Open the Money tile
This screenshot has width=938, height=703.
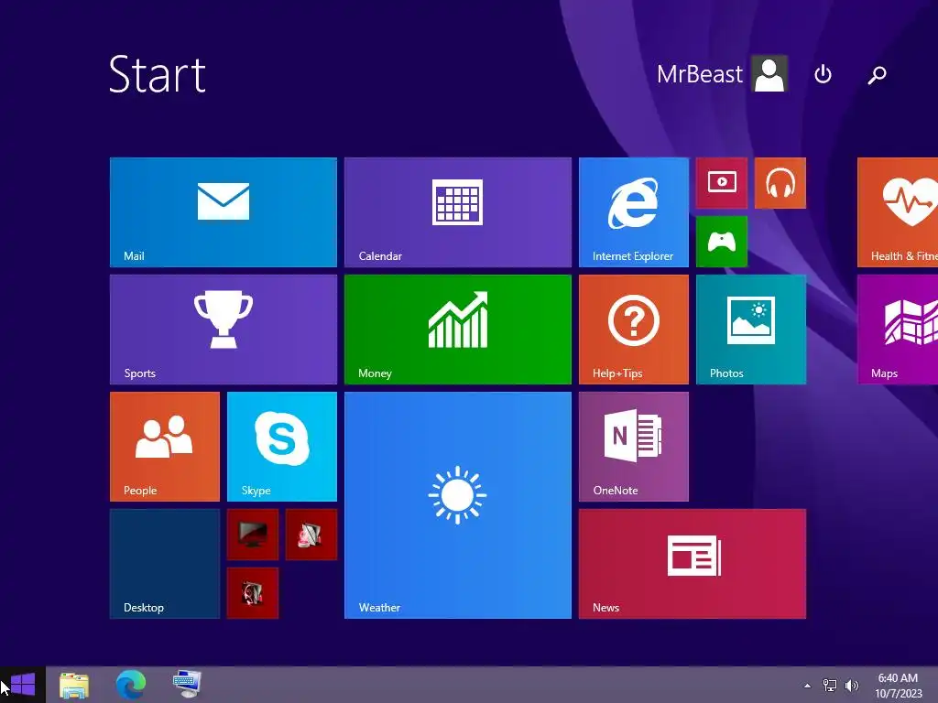tap(458, 330)
